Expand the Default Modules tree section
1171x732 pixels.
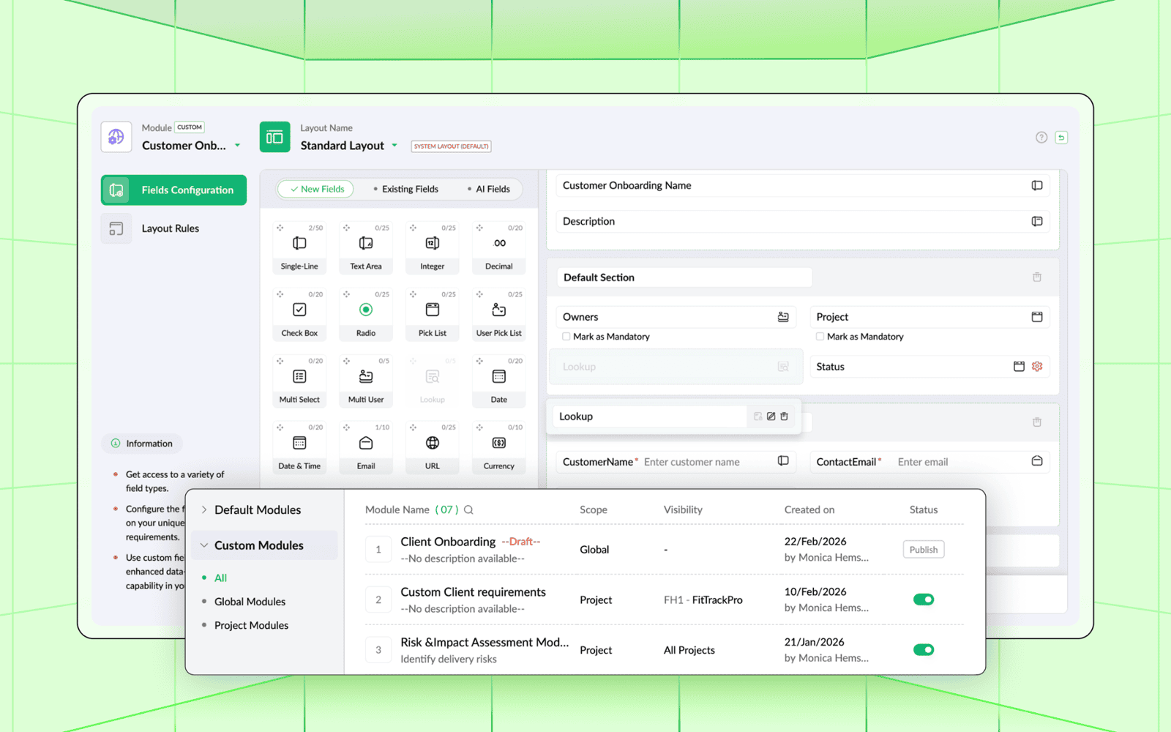(204, 510)
